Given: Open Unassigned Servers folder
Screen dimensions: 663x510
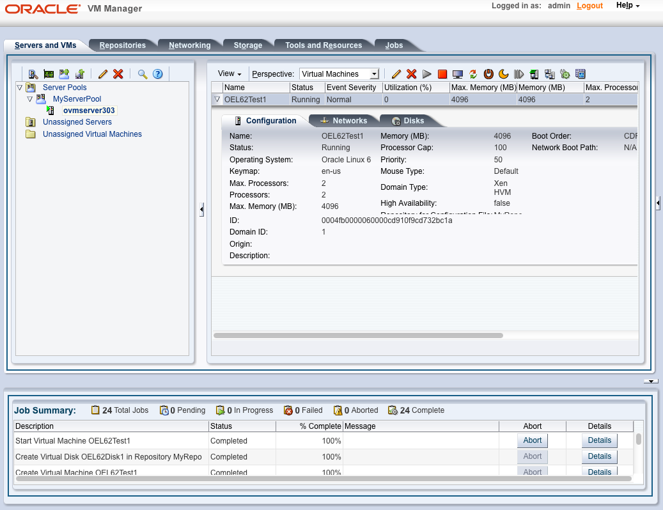Looking at the screenshot, I should (77, 122).
